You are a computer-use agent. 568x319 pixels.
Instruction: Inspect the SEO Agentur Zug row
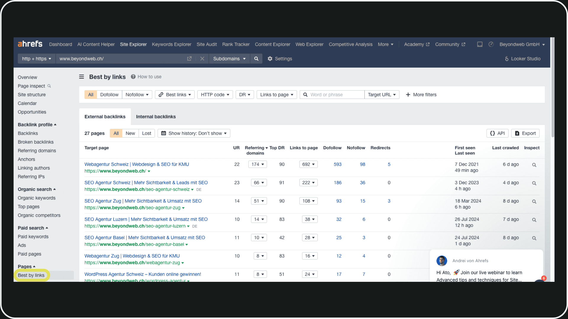[x=534, y=201]
